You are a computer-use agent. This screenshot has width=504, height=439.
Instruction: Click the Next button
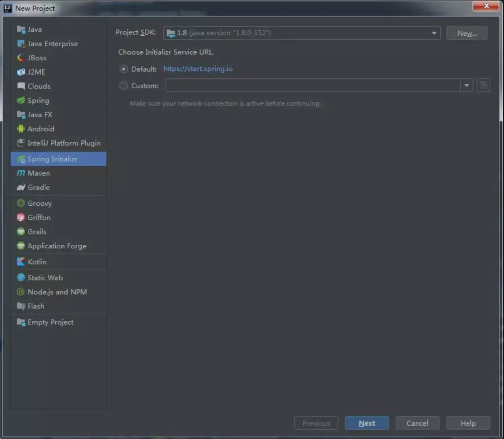367,423
